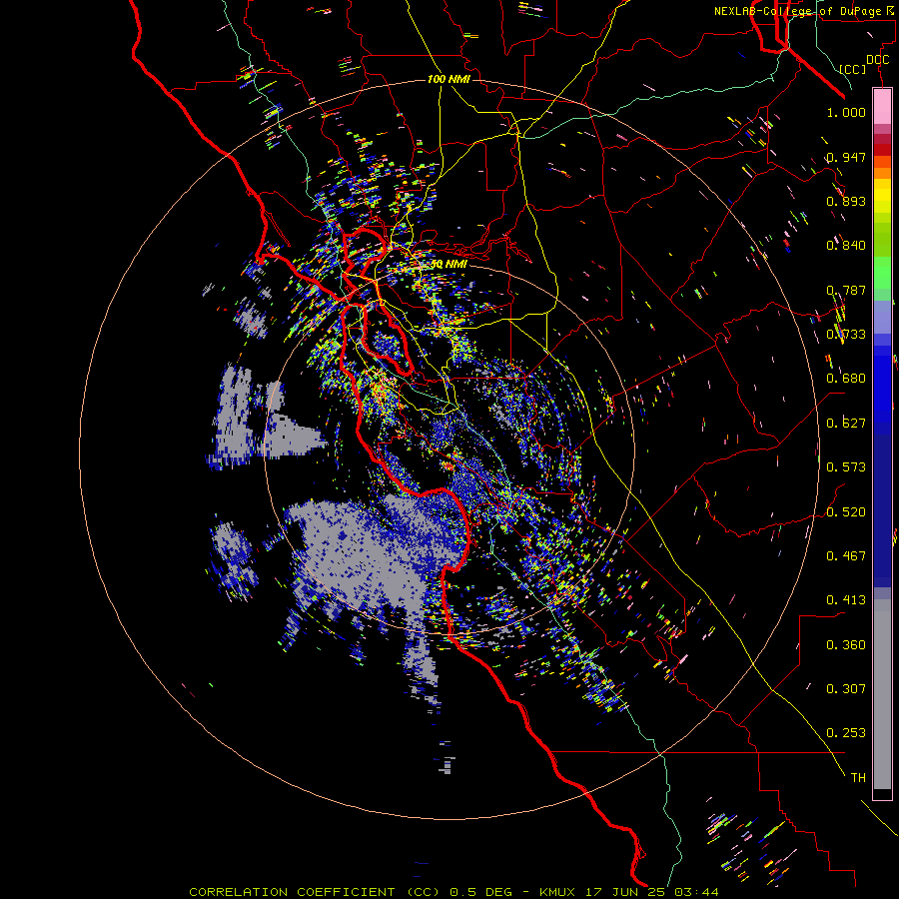
Task: Click the 03:44 timestamp in the caption
Action: [x=698, y=892]
